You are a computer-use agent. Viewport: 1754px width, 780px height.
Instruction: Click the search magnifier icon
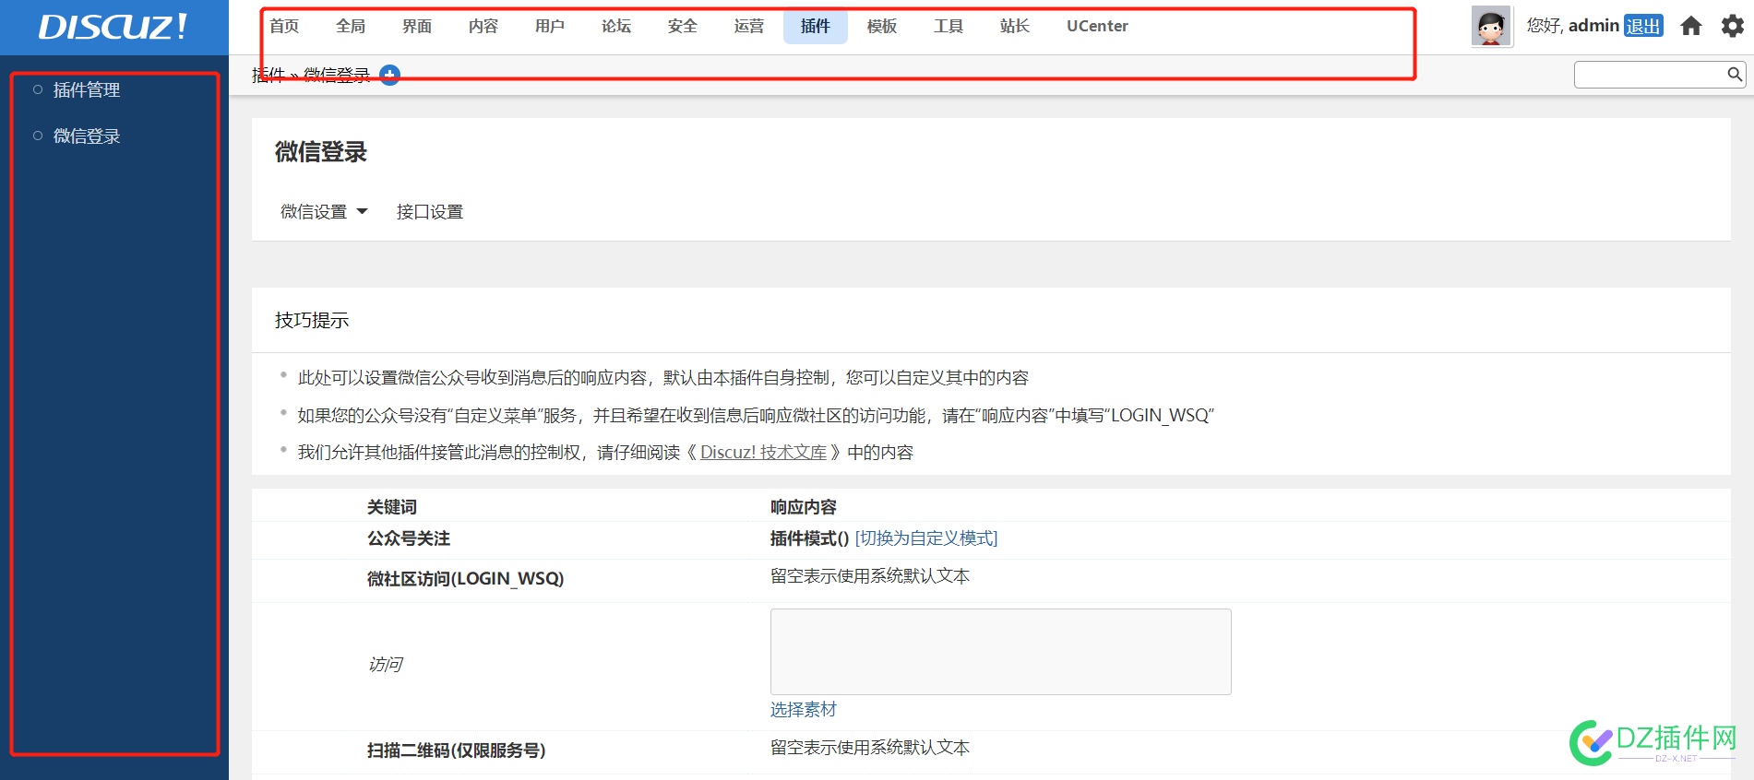point(1735,74)
